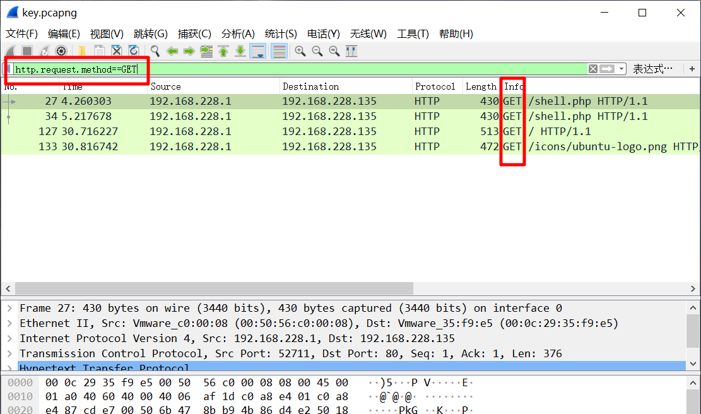Open the 视图(V) menu
This screenshot has height=414, width=701.
click(x=107, y=34)
